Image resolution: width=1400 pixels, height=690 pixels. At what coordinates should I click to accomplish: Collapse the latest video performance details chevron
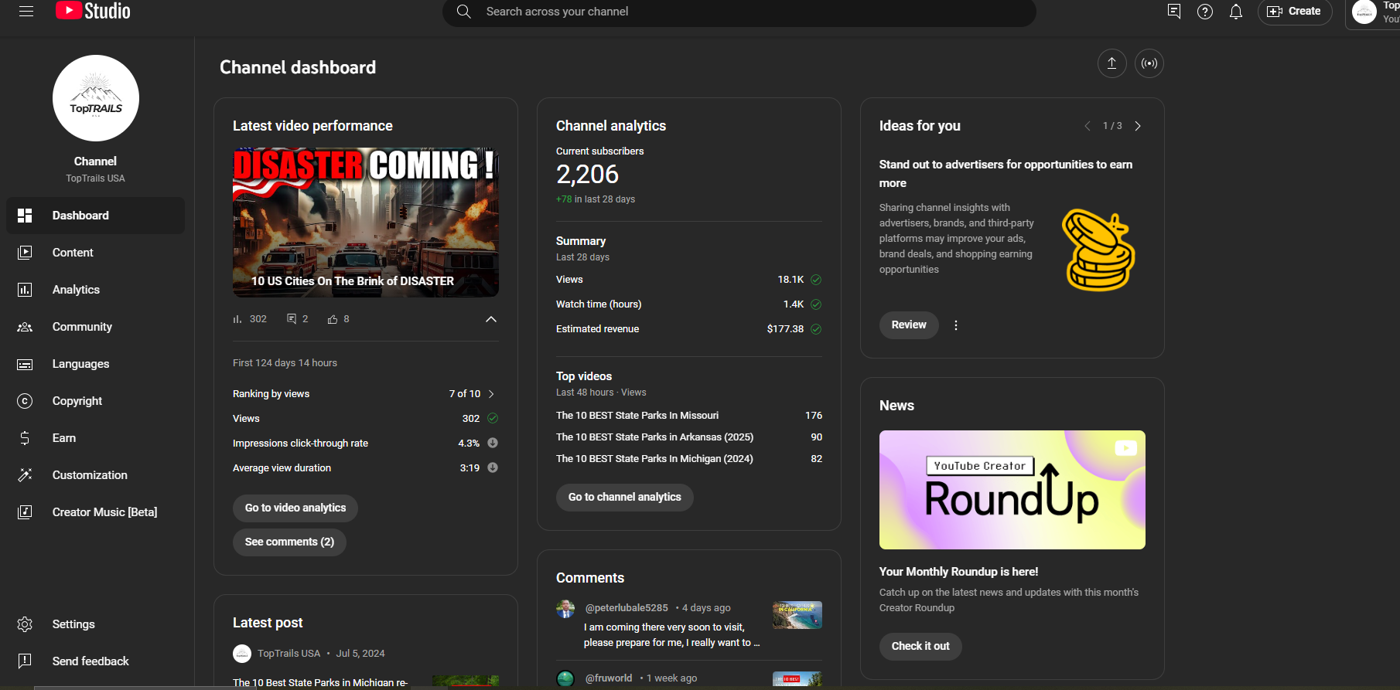point(491,319)
